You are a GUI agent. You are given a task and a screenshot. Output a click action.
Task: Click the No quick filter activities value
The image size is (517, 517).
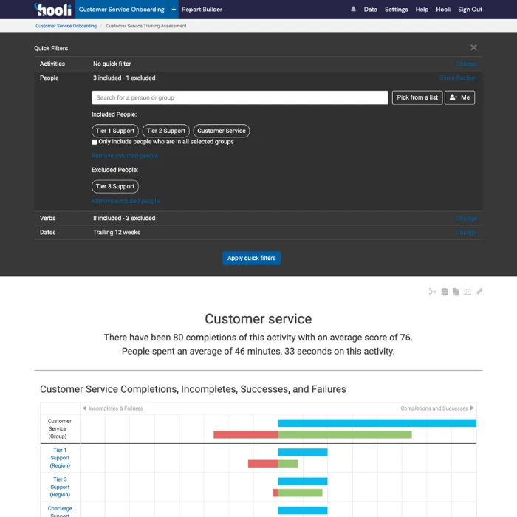(x=112, y=64)
